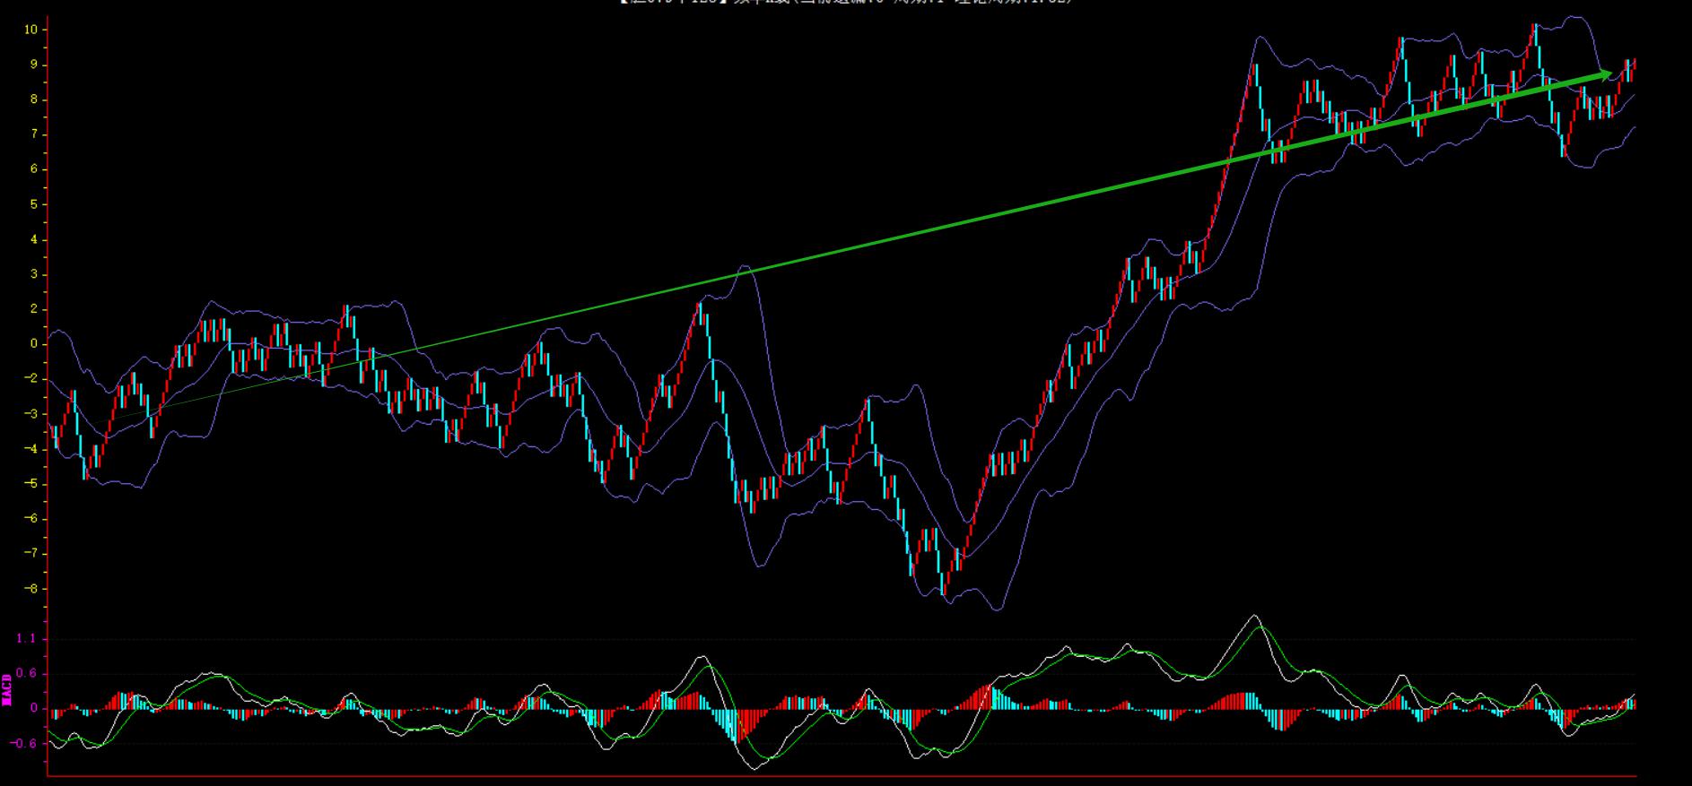
Task: Click the yellow 5 label on the price axis
Action: (33, 204)
